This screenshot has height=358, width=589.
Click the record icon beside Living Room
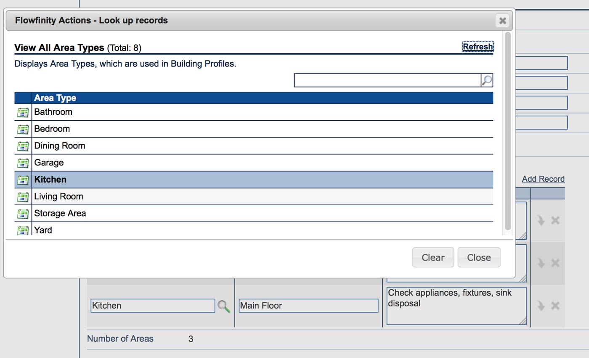coord(23,196)
